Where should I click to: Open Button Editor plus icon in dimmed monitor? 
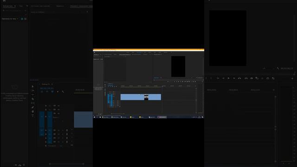[x=292, y=78]
